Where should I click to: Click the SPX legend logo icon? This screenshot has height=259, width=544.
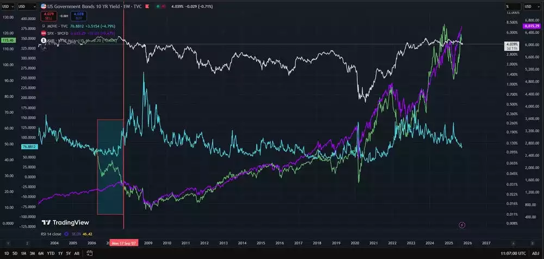click(43, 33)
